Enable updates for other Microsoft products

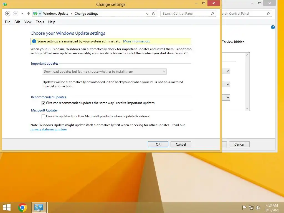coord(43,116)
